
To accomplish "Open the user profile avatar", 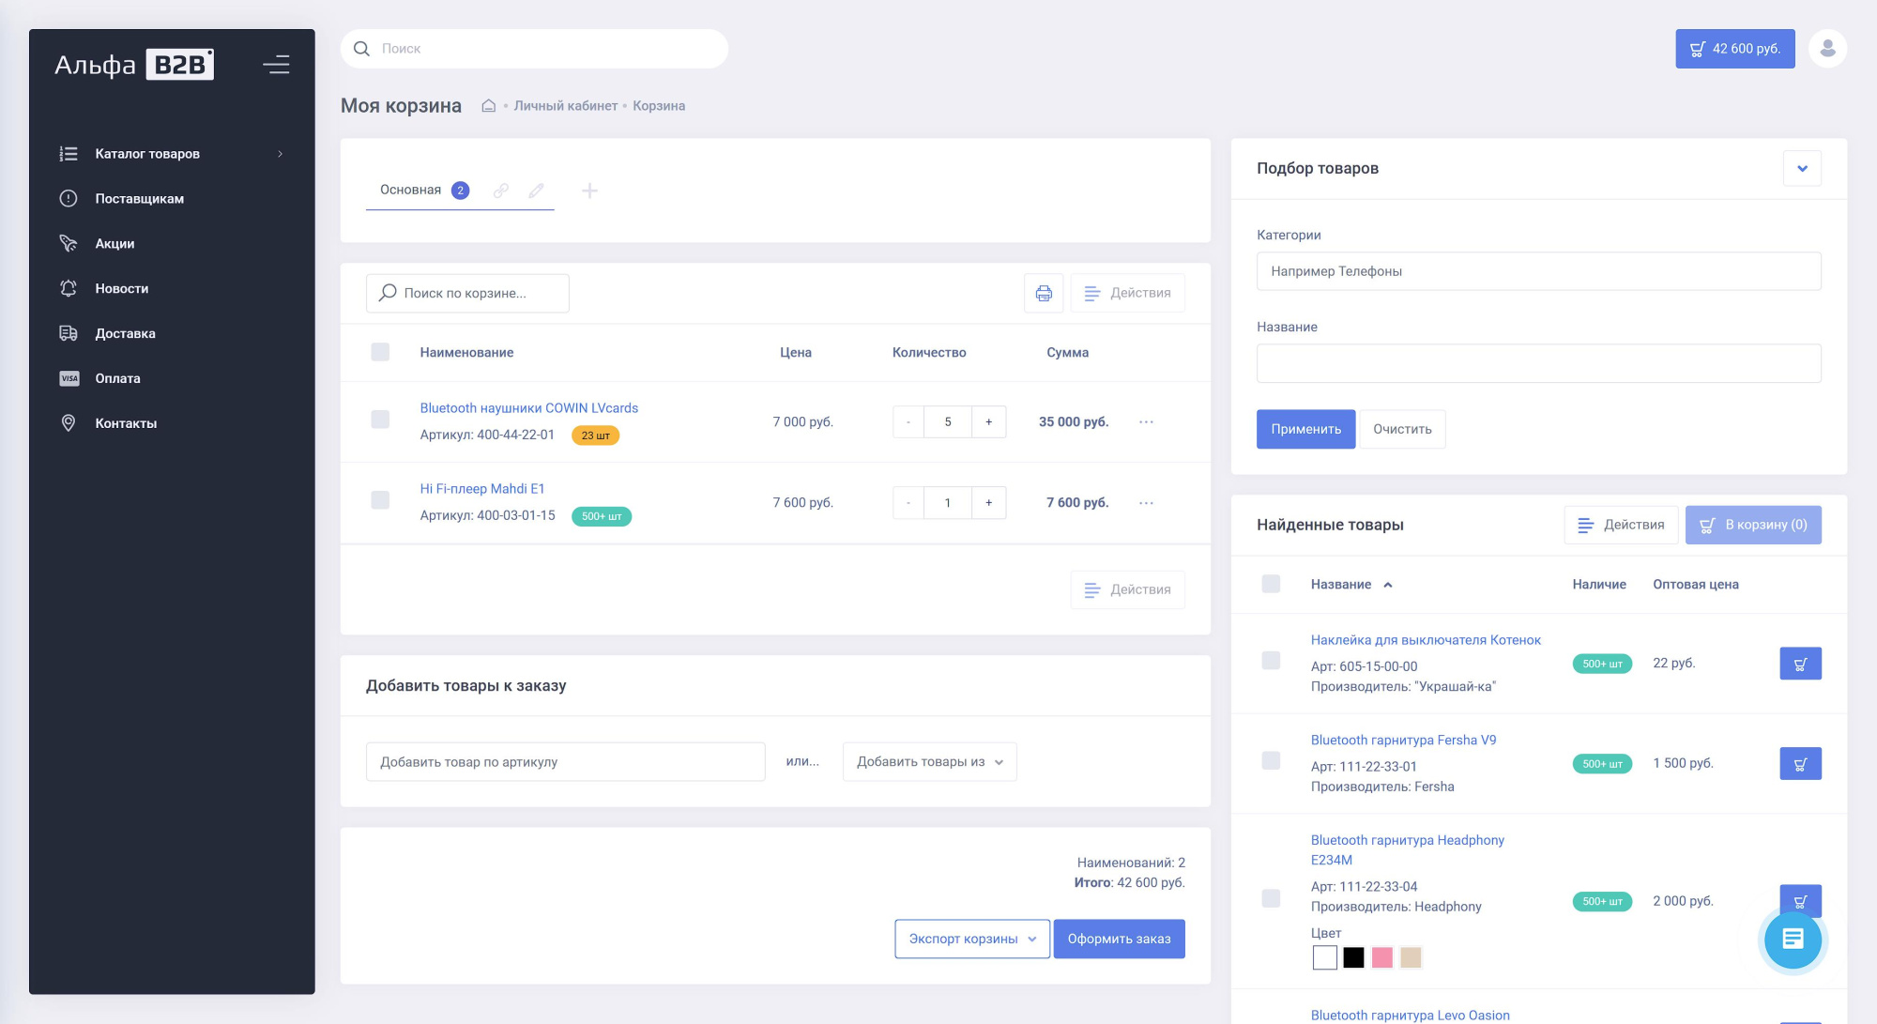I will pyautogui.click(x=1827, y=49).
